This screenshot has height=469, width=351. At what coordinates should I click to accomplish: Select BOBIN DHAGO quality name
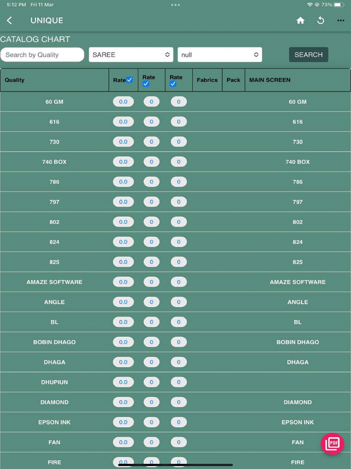coord(54,342)
